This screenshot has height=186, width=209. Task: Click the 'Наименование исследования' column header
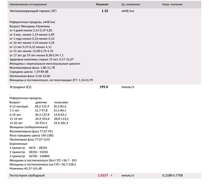[x=28, y=4]
